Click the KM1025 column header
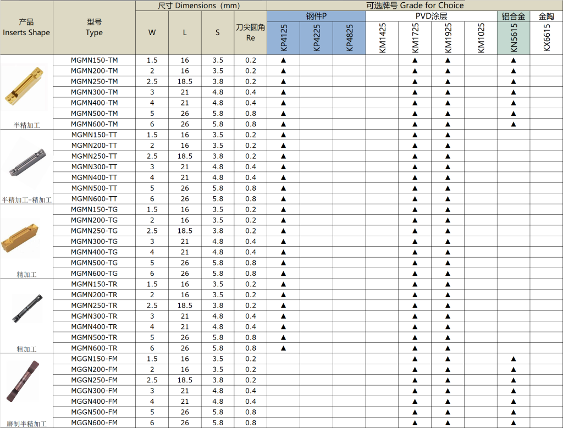The height and width of the screenshot is (428, 563). [x=481, y=38]
